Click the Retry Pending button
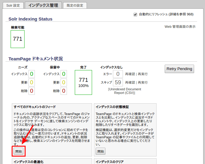This screenshot has width=205, height=164. coord(179,69)
